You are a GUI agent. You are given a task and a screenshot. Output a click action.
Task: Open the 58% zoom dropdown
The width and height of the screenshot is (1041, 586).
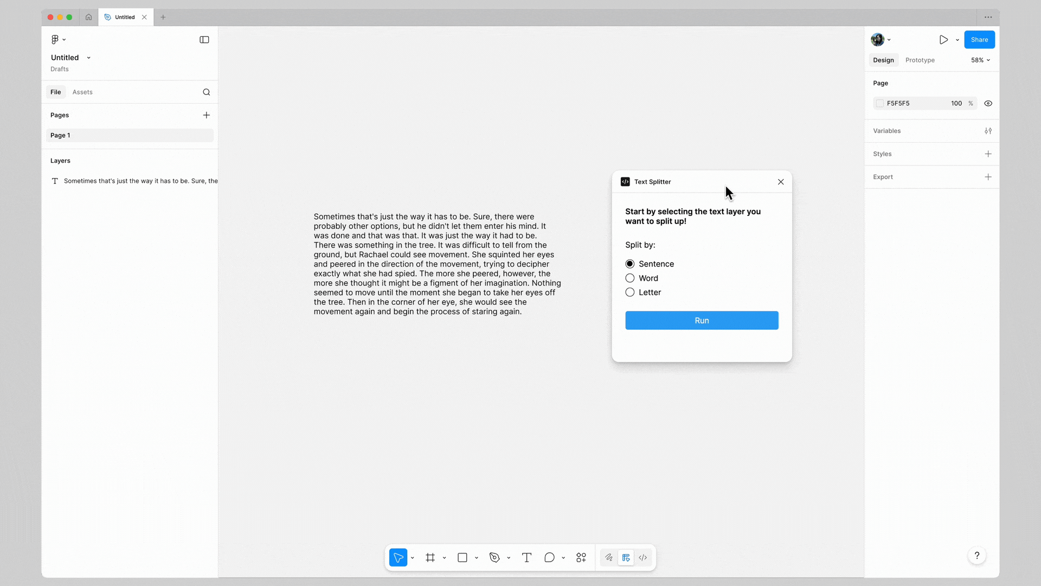(x=980, y=60)
